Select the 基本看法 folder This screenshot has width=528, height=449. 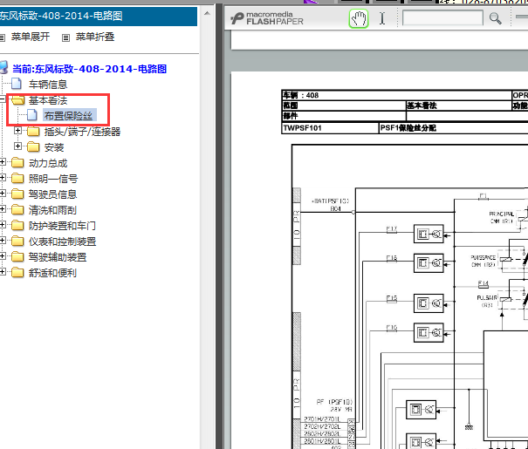click(48, 100)
